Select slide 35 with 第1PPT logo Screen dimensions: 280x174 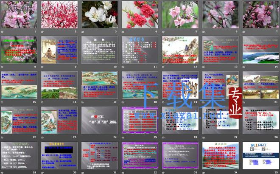pyautogui.click(x=261, y=155)
